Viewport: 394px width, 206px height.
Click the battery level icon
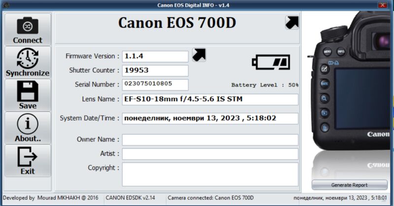(271, 62)
